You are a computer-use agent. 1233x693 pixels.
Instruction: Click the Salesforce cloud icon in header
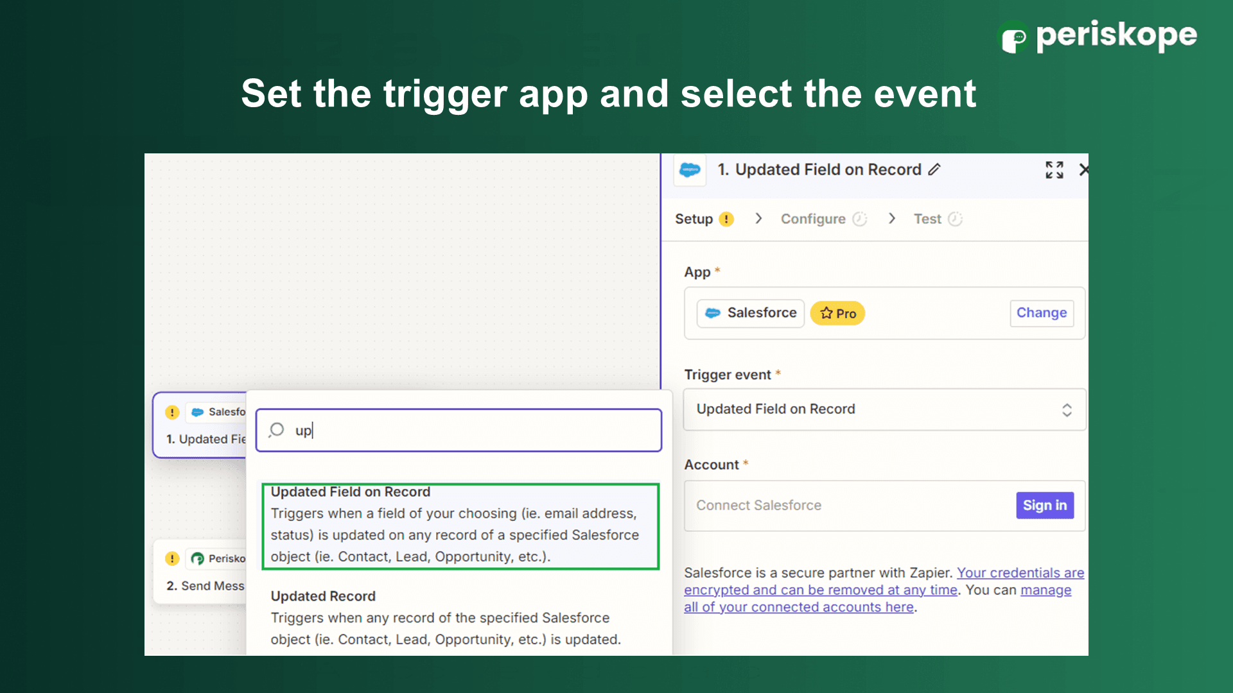[x=690, y=170]
